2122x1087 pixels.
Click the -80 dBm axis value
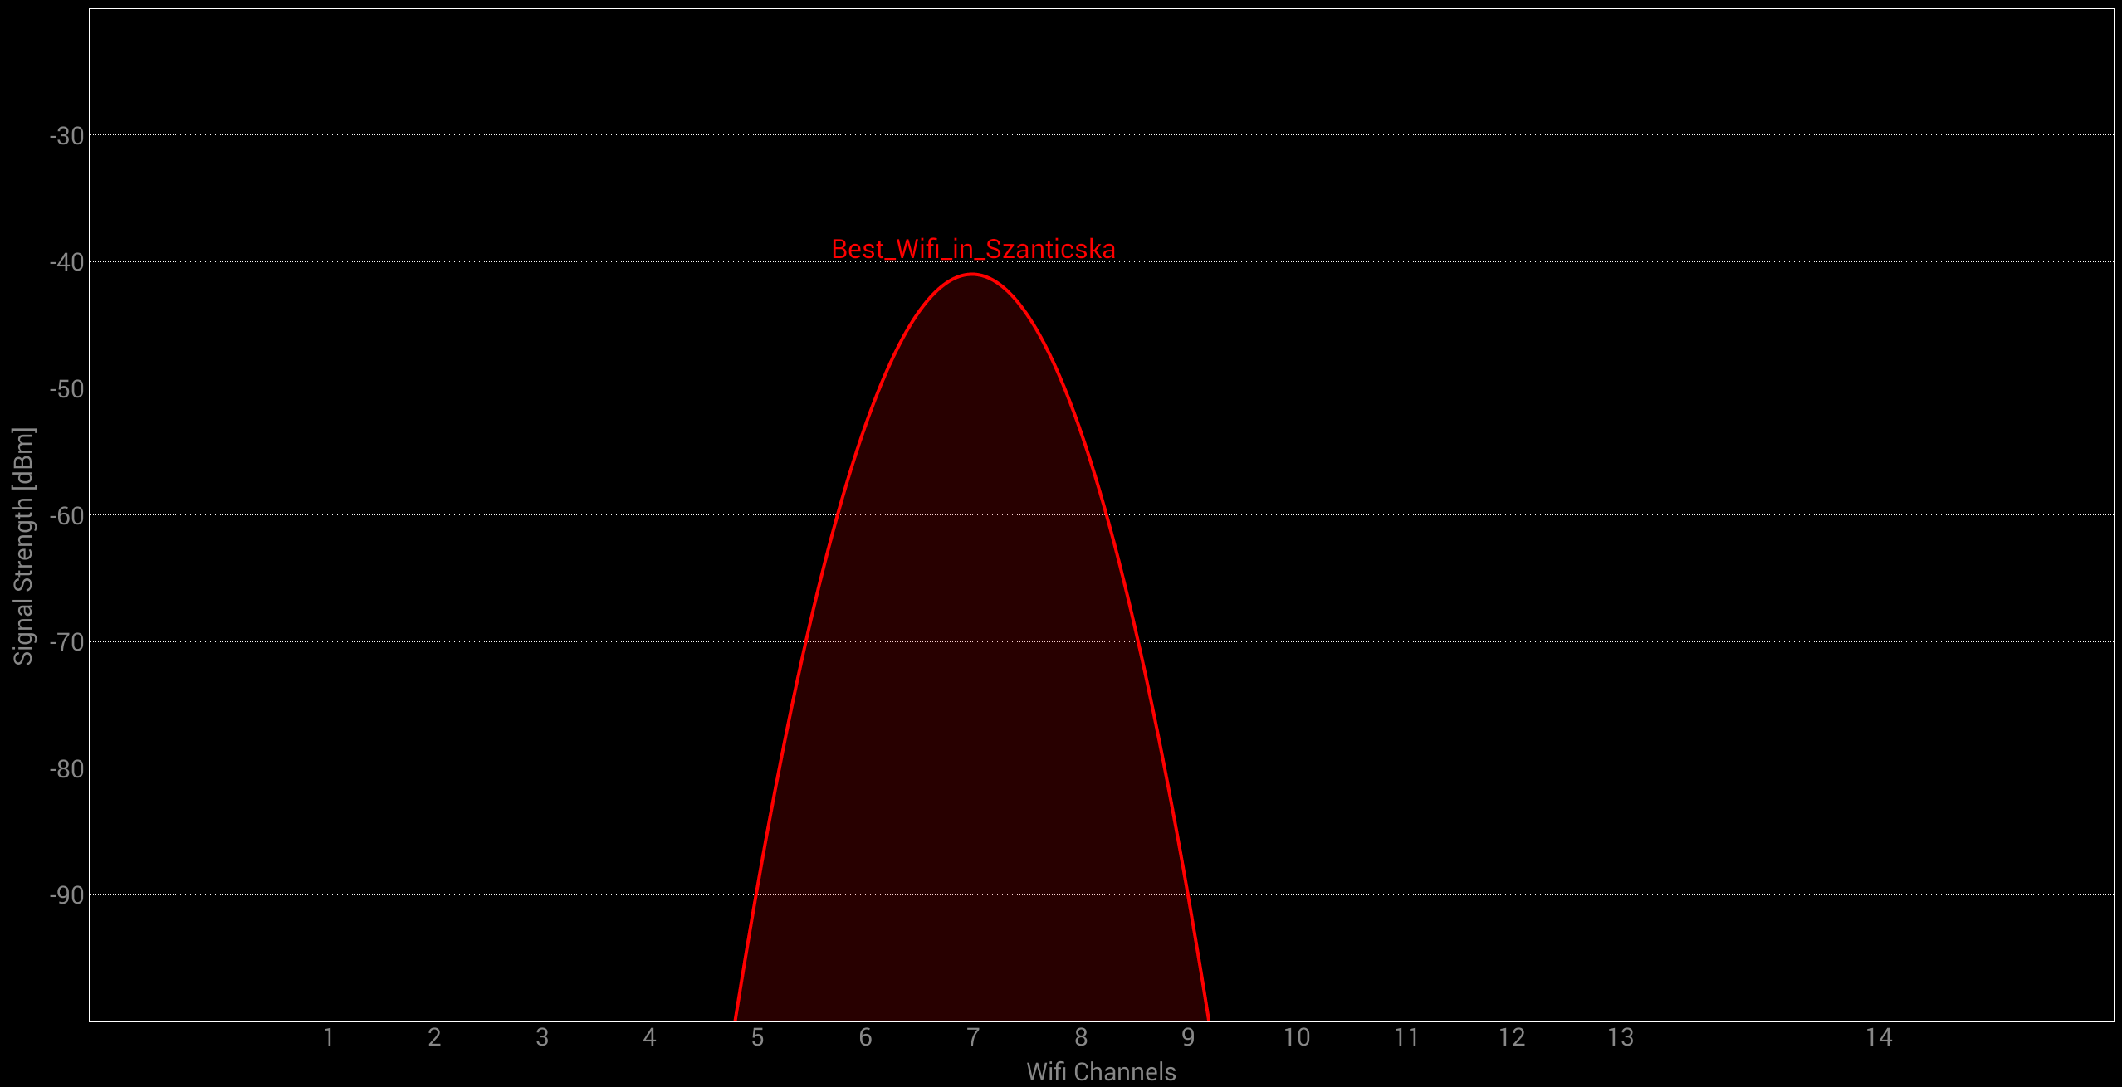pos(66,769)
